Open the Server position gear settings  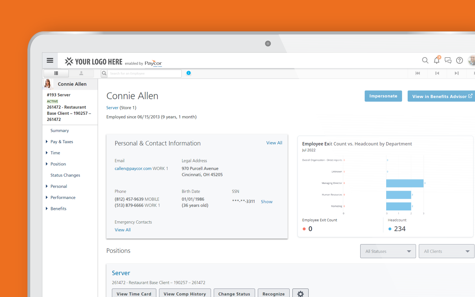[300, 294]
